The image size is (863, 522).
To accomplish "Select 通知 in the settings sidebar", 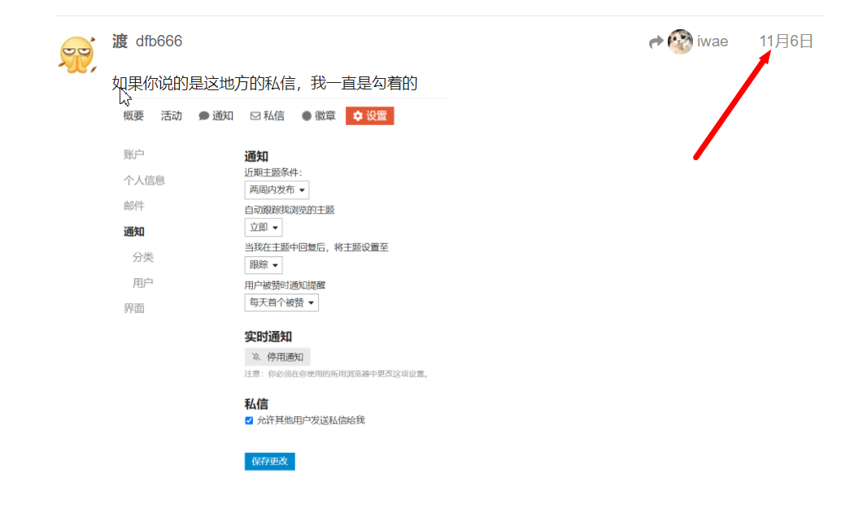I will click(133, 232).
